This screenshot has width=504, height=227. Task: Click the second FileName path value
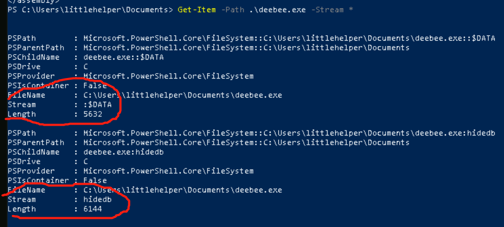pos(182,190)
